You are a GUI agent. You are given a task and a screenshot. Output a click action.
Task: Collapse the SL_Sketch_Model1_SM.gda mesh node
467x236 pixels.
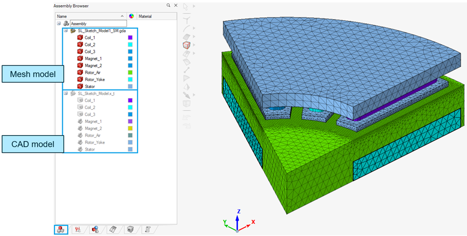tap(66, 31)
